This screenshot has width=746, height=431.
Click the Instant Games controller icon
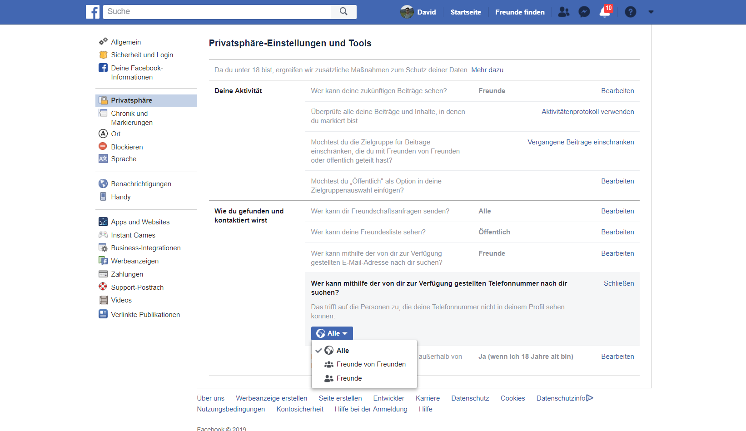click(103, 235)
